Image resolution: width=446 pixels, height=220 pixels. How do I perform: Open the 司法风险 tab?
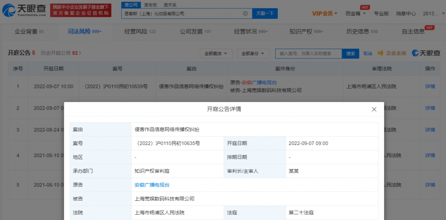point(84,32)
